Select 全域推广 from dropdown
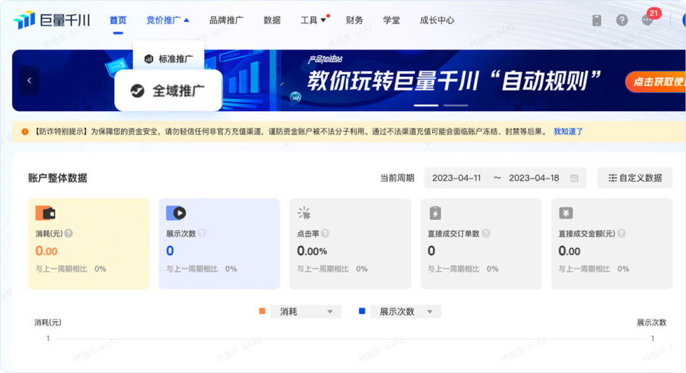The height and width of the screenshot is (373, 686). tap(168, 91)
